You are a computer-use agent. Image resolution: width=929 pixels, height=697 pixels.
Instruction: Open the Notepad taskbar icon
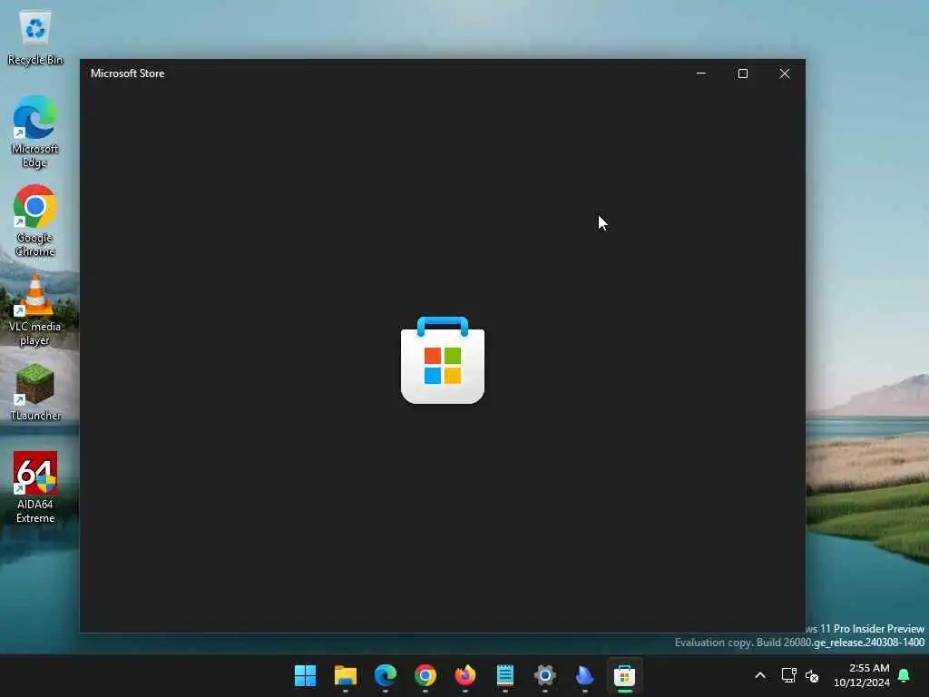tap(504, 675)
